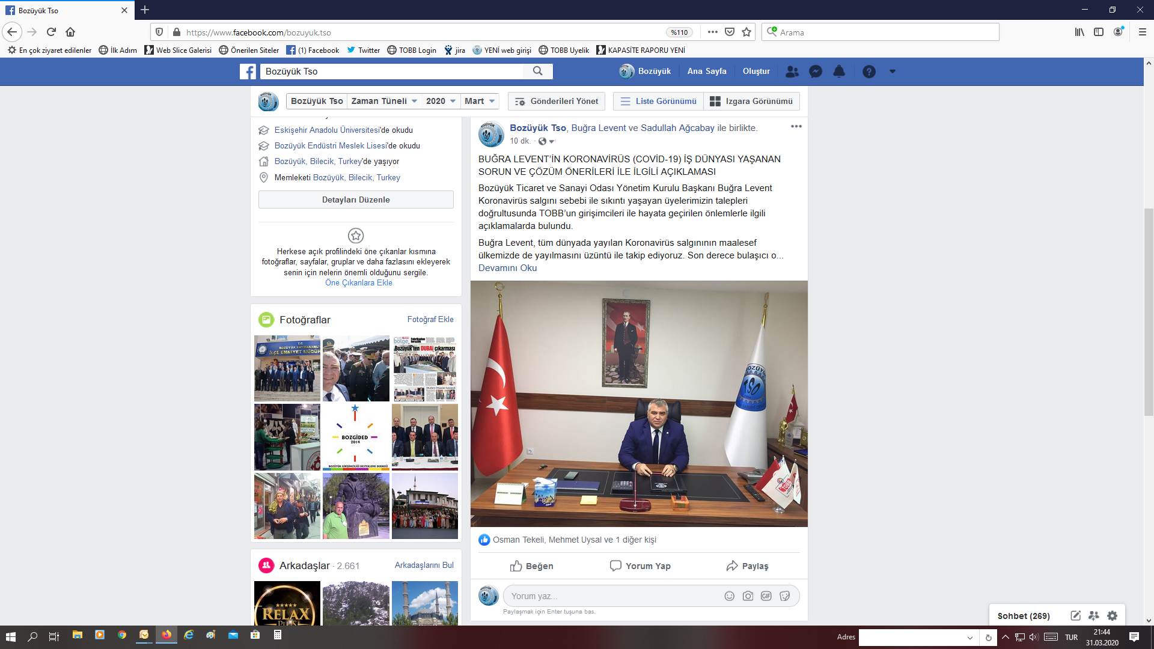This screenshot has height=649, width=1154.
Task: Open the BOZGİDED 2014 logo photo thumbnail
Action: pos(355,437)
